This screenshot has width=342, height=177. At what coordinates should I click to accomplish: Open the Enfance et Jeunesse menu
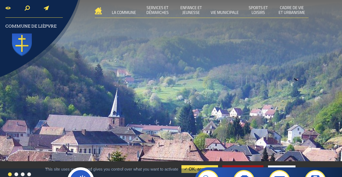click(191, 10)
